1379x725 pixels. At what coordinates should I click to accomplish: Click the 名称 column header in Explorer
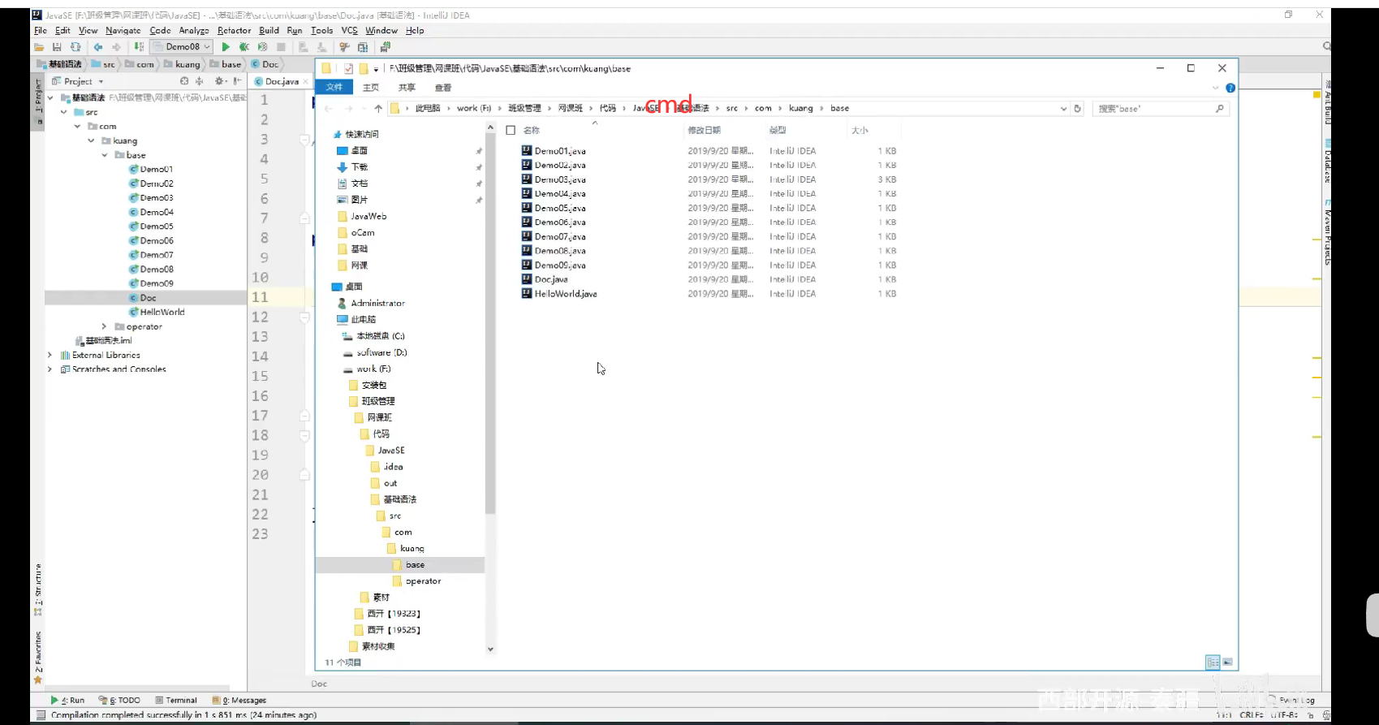click(x=532, y=130)
